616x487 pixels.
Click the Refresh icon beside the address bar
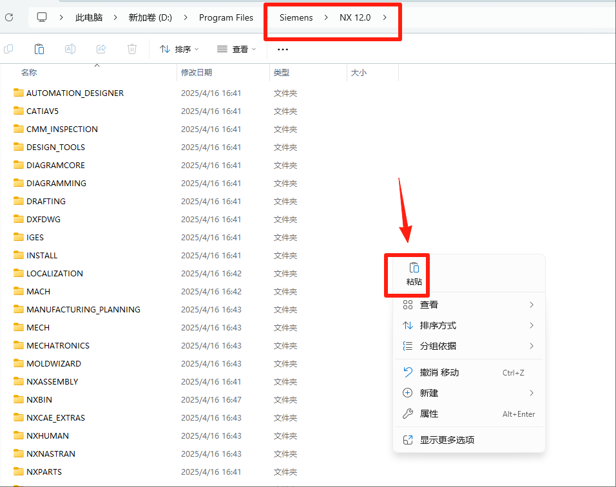click(9, 17)
